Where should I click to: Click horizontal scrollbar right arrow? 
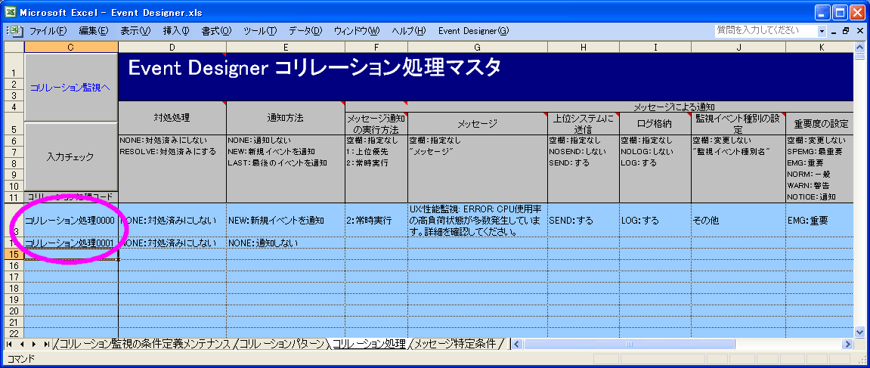848,344
